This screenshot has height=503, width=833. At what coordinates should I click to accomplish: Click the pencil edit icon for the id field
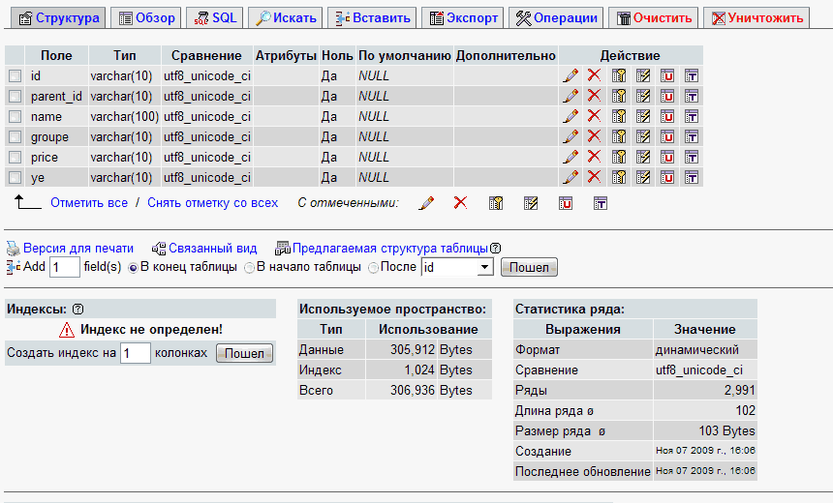click(571, 75)
